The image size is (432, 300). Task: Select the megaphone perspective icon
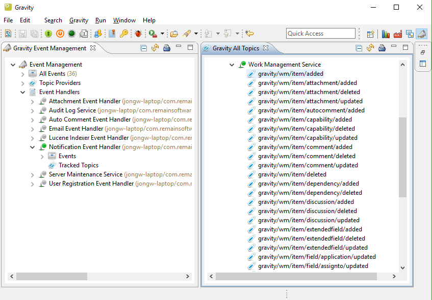pyautogui.click(x=421, y=34)
